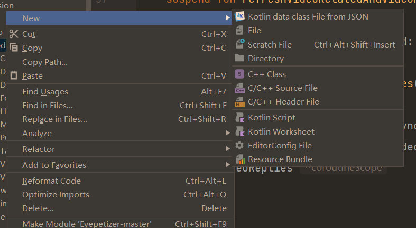Viewport: 416px width, 228px height.
Task: Expand the New submenu arrow
Action: pos(228,18)
